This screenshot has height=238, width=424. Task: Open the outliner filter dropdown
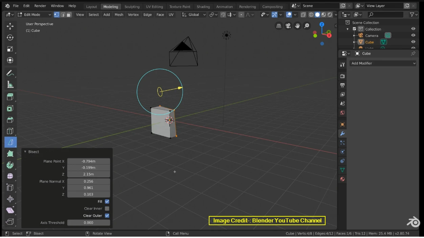(x=414, y=15)
